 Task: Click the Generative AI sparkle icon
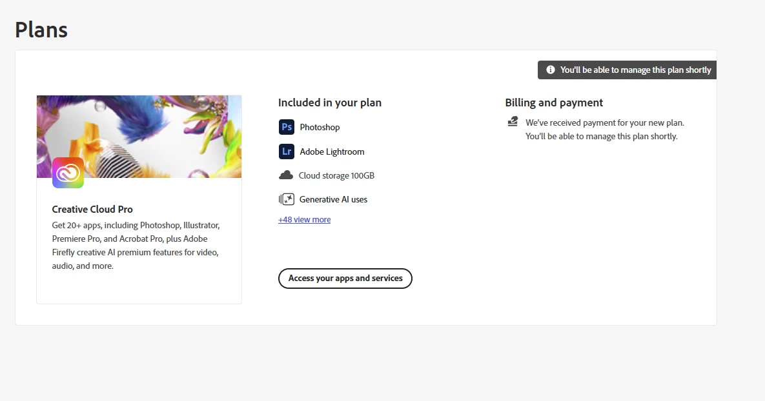(x=287, y=199)
